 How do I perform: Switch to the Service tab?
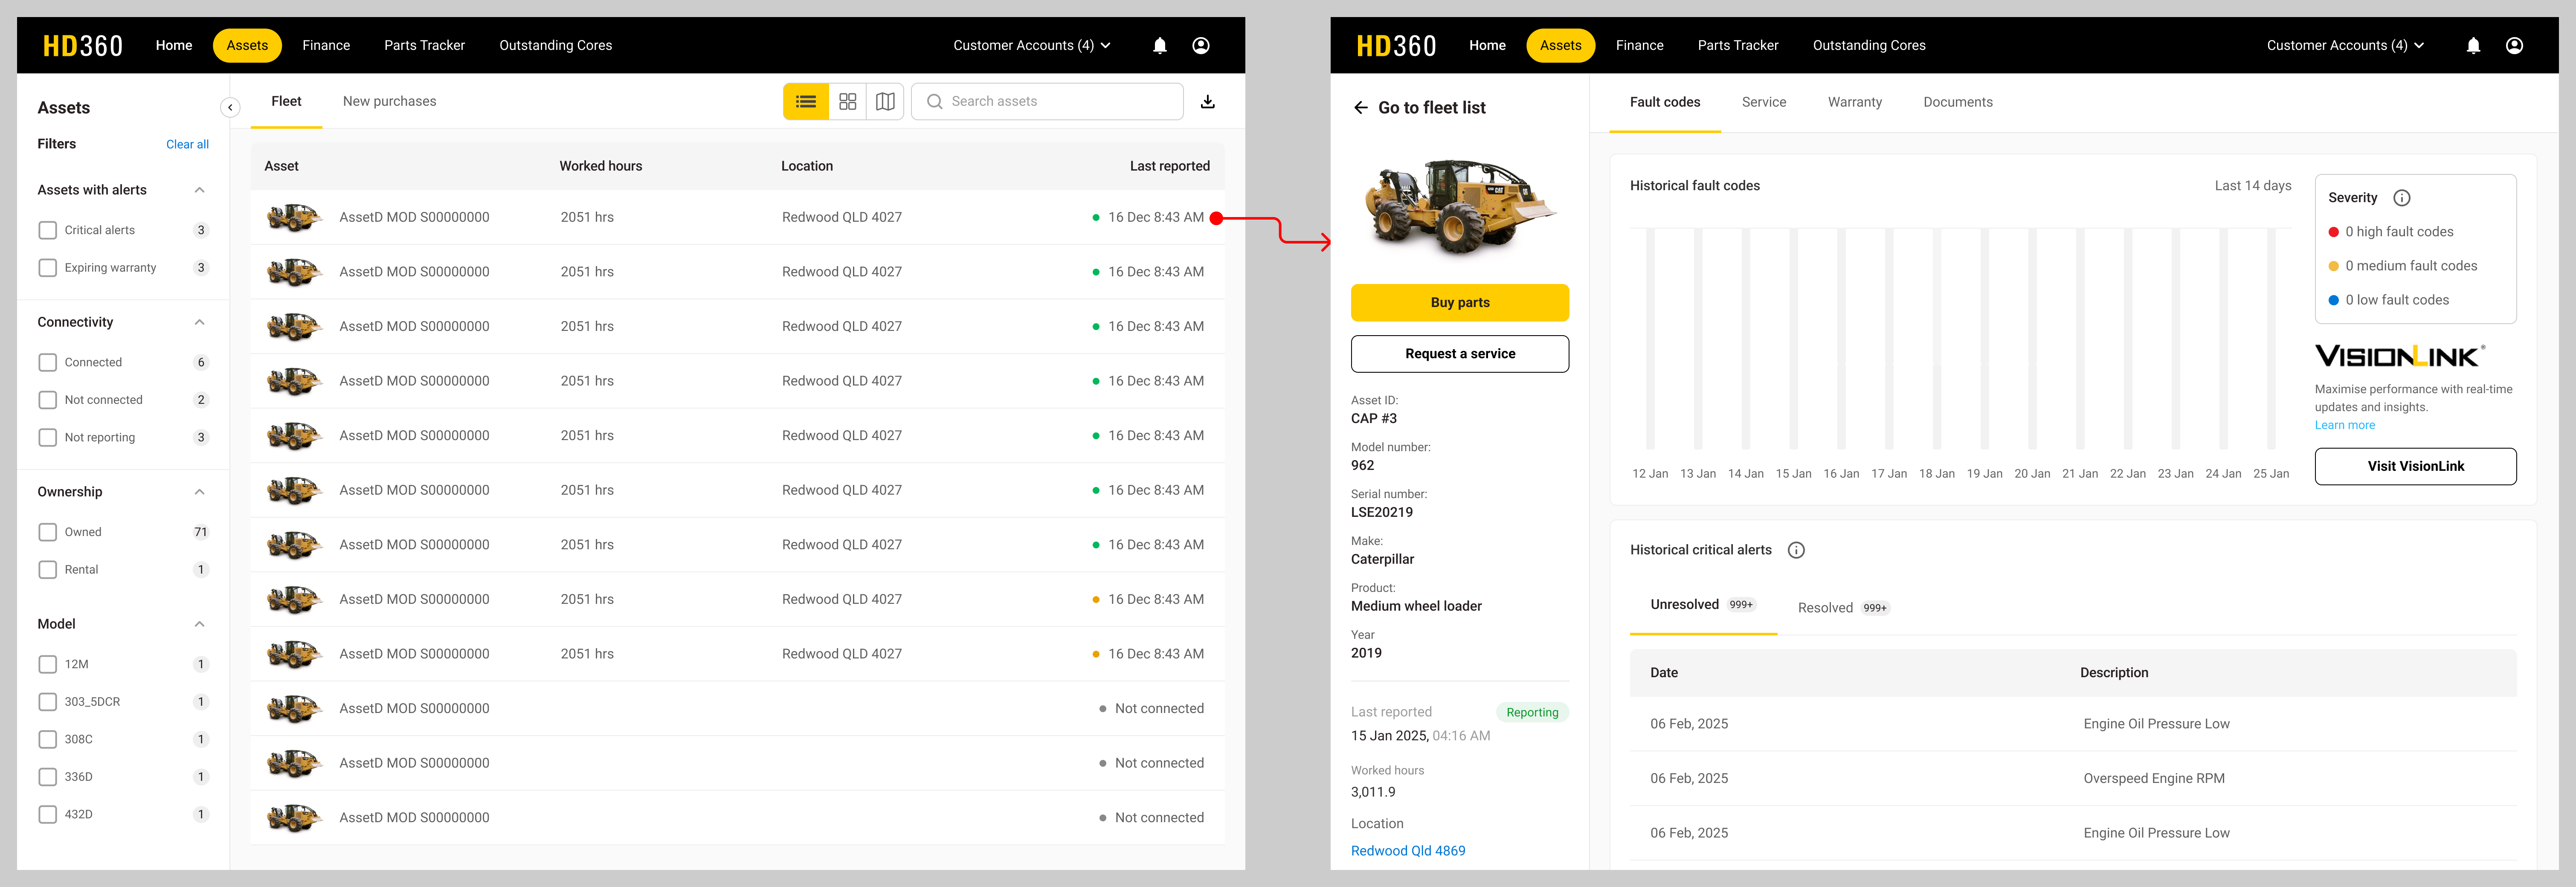(x=1763, y=102)
